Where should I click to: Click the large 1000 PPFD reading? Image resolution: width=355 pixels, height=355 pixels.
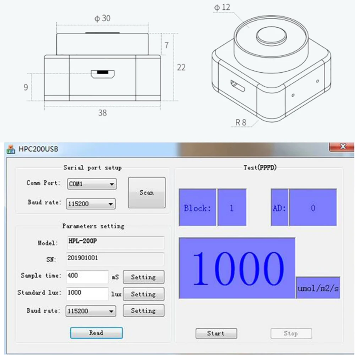coord(237,268)
